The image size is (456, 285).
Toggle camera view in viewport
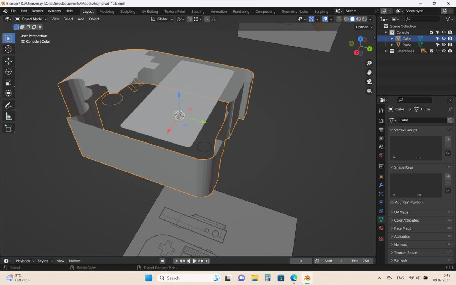[x=369, y=82]
